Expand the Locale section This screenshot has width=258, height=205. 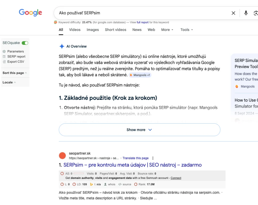(x=9, y=82)
